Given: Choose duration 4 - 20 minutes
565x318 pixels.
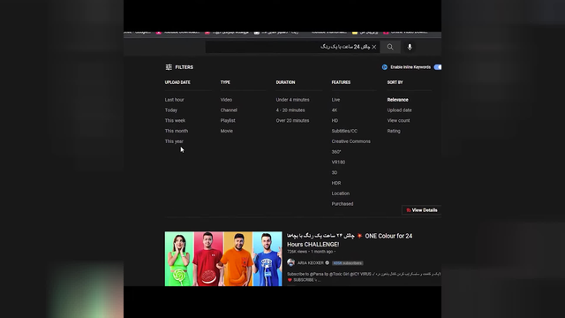Looking at the screenshot, I should 290,110.
